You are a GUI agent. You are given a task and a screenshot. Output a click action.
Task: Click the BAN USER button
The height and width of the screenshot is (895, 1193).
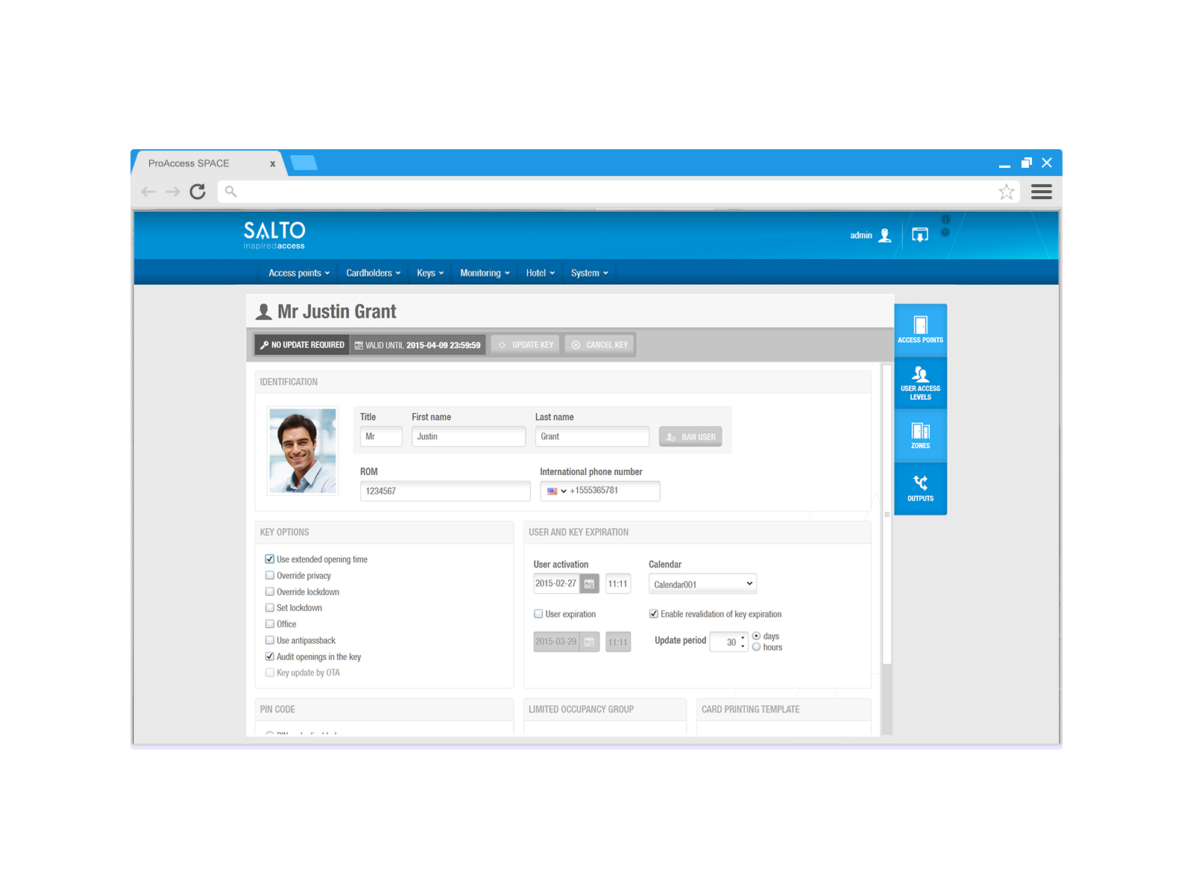[x=690, y=436]
